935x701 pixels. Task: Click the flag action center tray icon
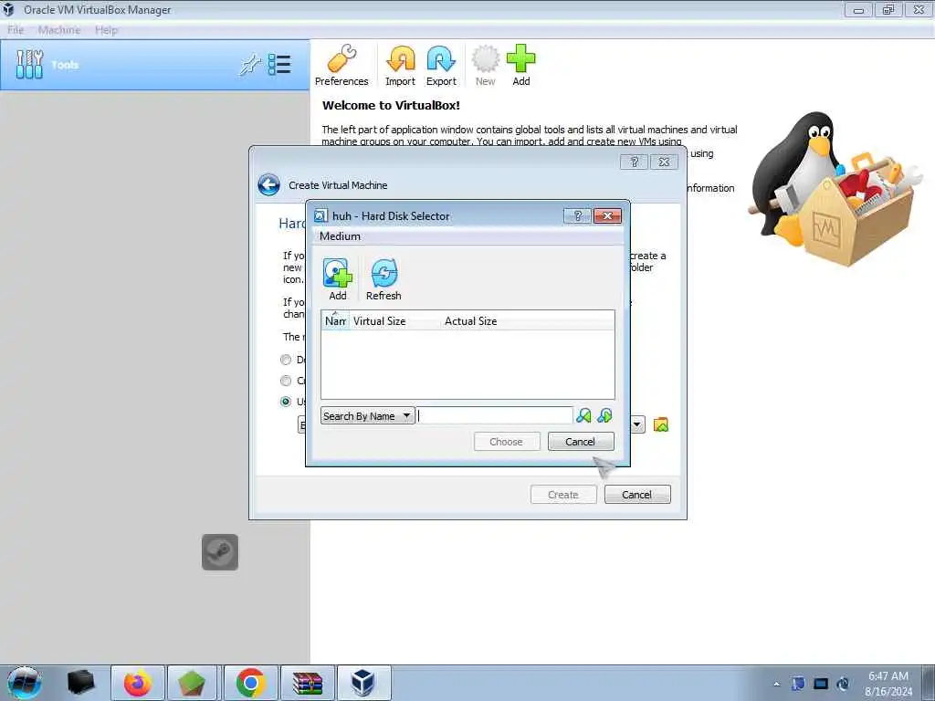[798, 684]
